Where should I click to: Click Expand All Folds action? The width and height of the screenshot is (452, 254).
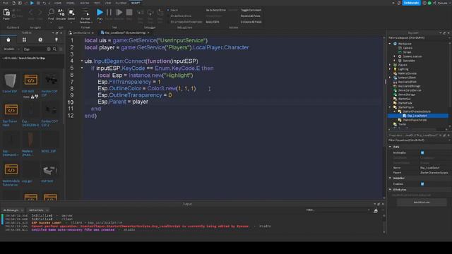pyautogui.click(x=251, y=16)
